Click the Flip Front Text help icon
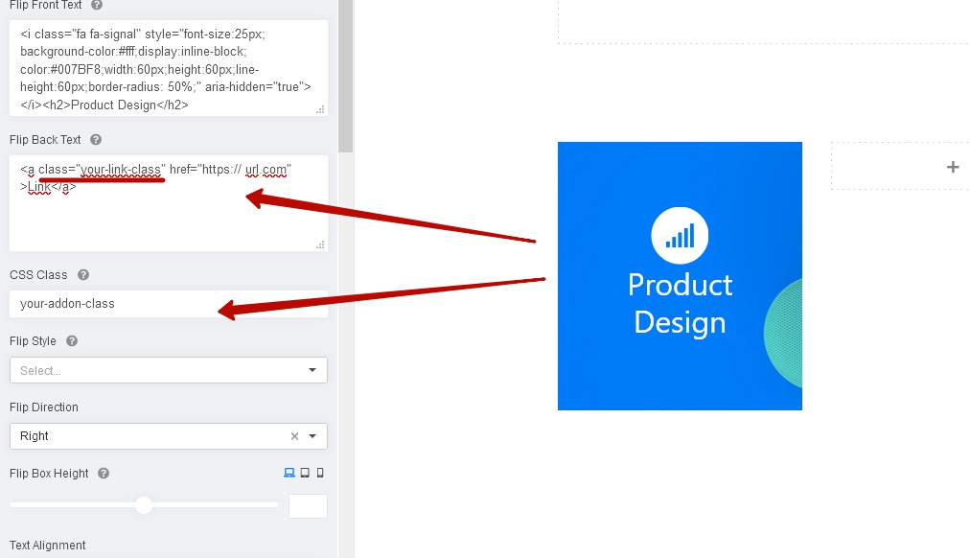The height and width of the screenshot is (558, 970). pos(97,5)
